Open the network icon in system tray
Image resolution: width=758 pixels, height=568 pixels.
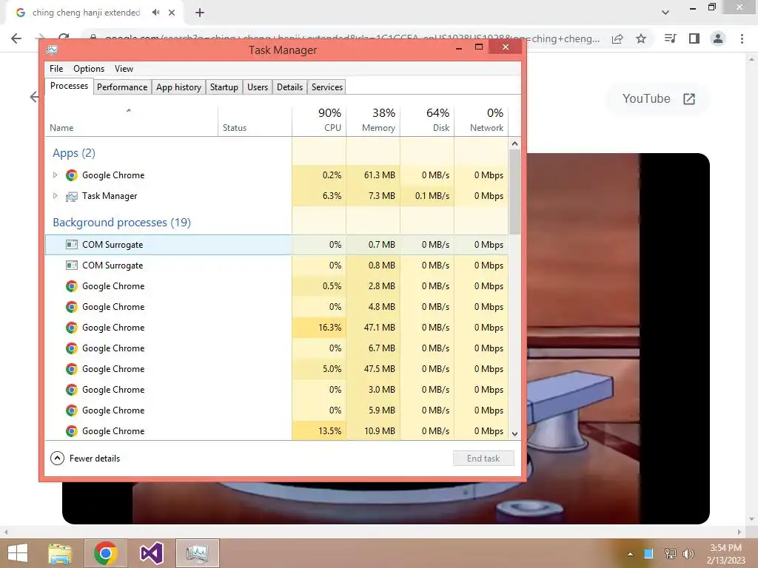(x=670, y=553)
